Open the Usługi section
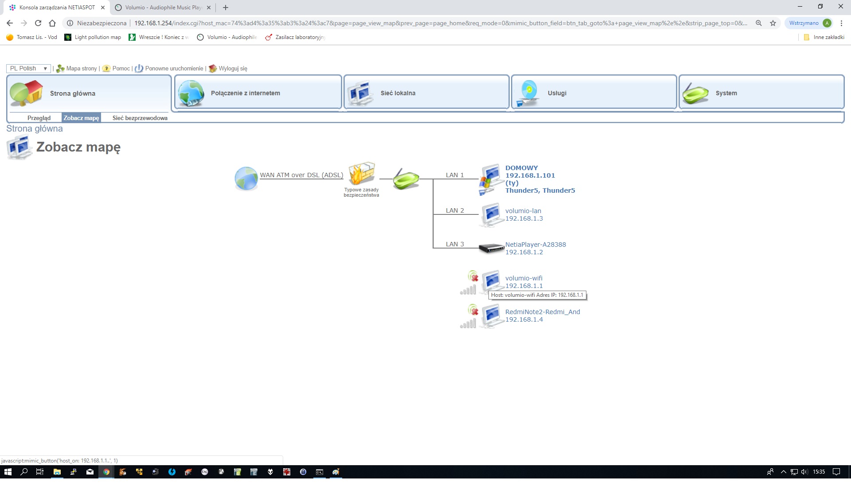The height and width of the screenshot is (486, 851). click(x=594, y=92)
